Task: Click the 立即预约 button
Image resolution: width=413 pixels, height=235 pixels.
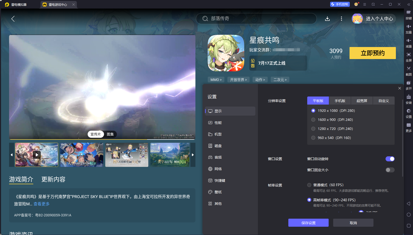Action: (373, 53)
